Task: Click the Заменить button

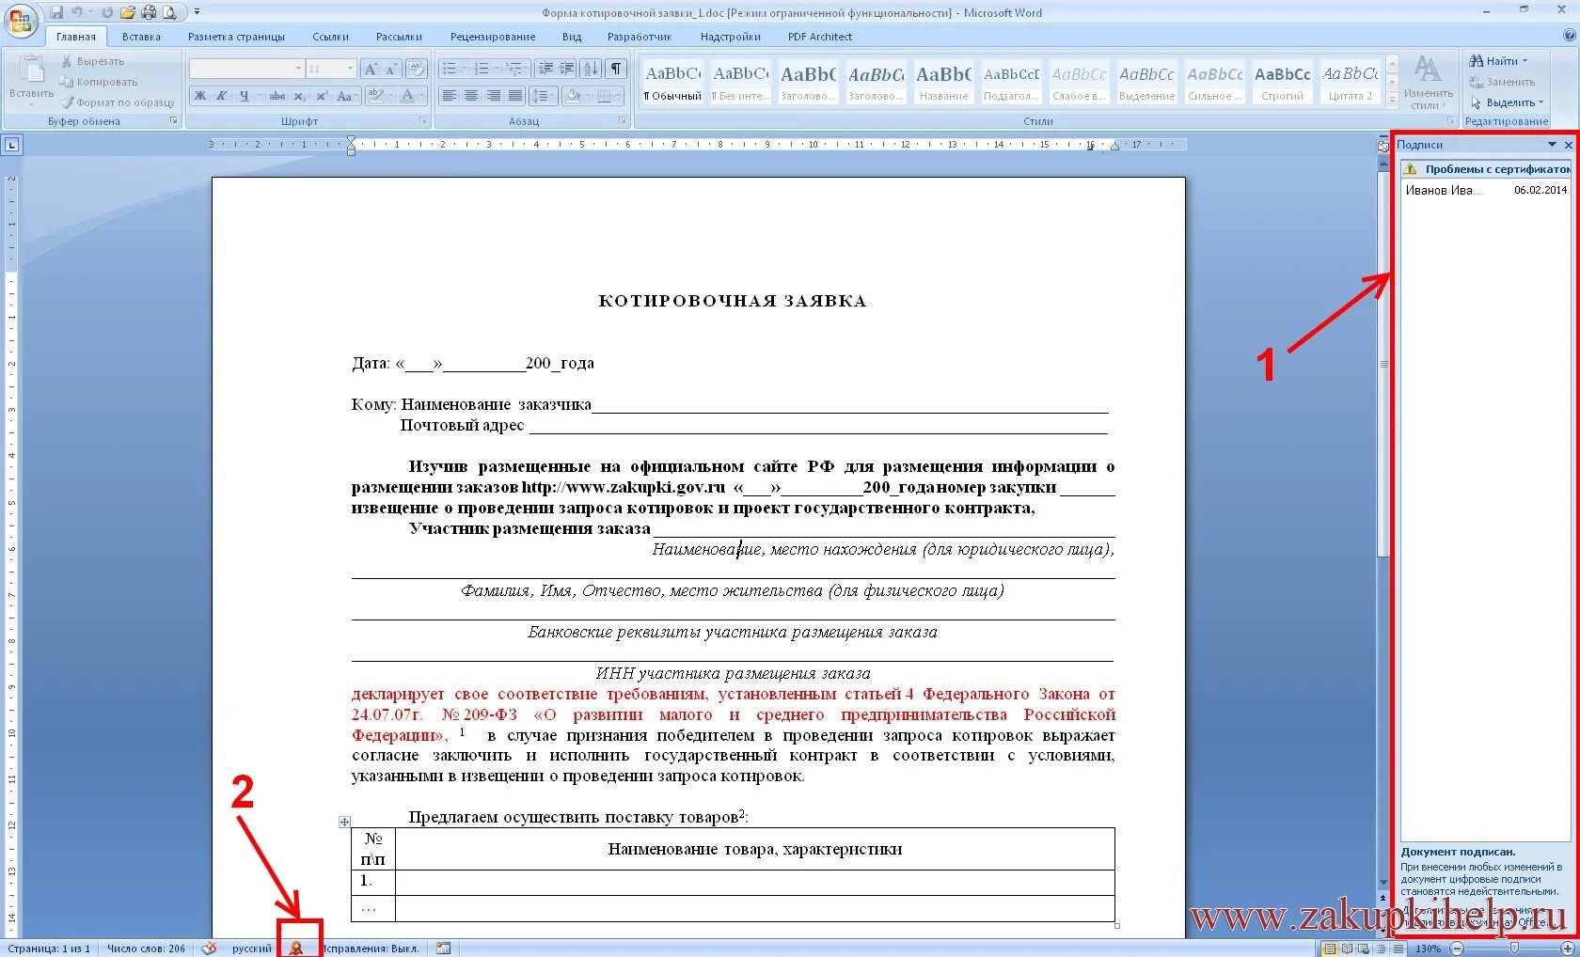Action: coord(1502,82)
